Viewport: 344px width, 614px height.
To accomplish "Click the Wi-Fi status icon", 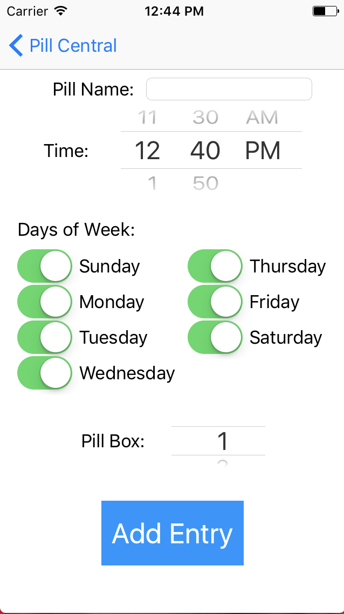I will coord(61,11).
